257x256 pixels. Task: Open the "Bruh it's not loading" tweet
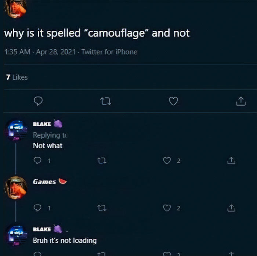(x=65, y=241)
